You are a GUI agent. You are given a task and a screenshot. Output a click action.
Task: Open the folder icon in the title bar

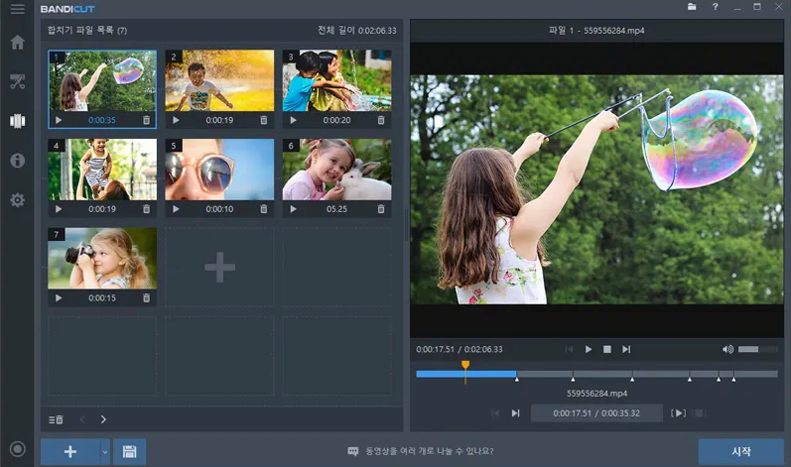(692, 7)
